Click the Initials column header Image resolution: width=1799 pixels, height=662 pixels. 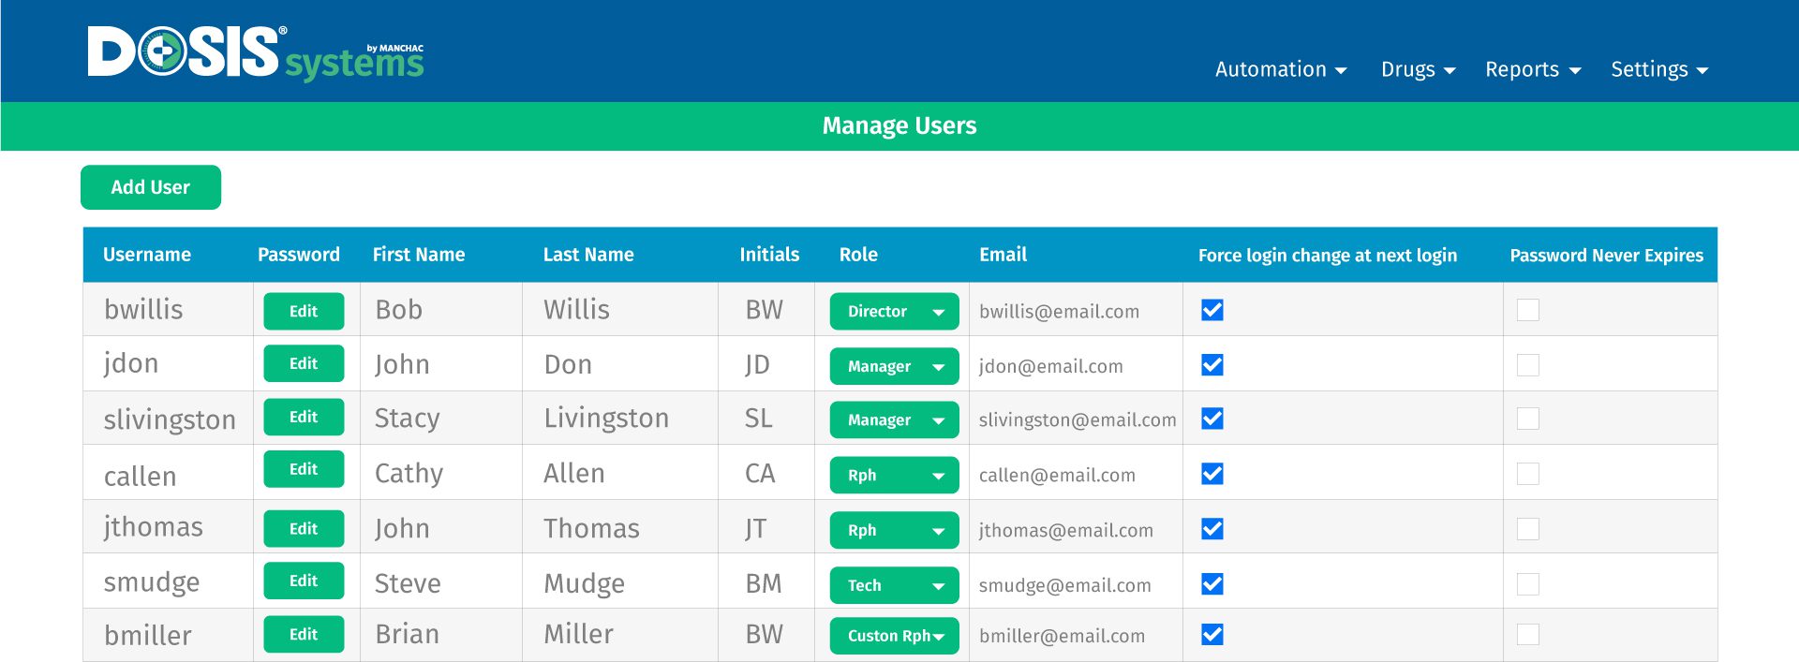(769, 255)
